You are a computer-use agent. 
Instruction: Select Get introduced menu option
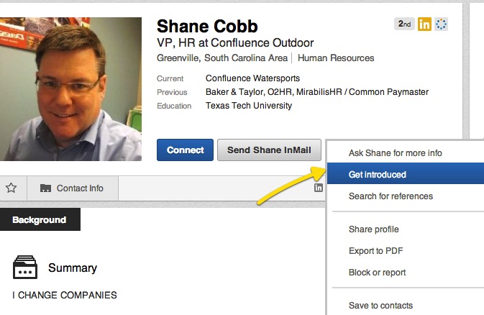[406, 175]
